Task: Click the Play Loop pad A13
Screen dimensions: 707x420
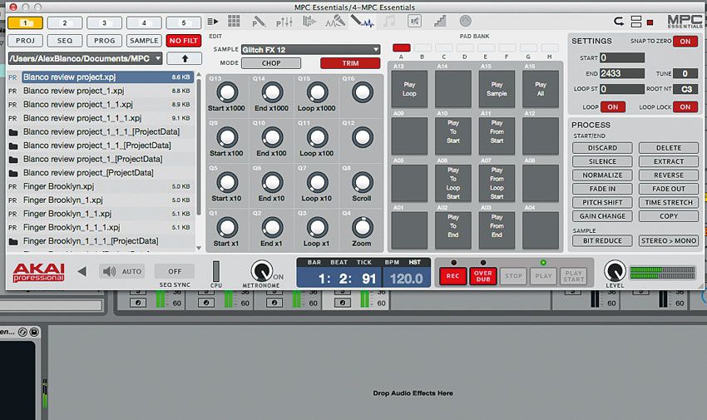Action: [409, 89]
